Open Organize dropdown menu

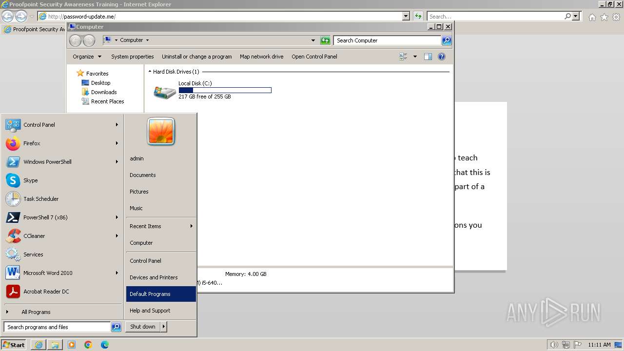(87, 57)
